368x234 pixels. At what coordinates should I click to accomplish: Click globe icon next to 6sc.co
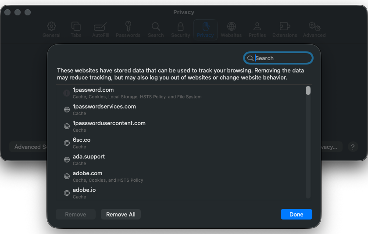[x=67, y=143]
